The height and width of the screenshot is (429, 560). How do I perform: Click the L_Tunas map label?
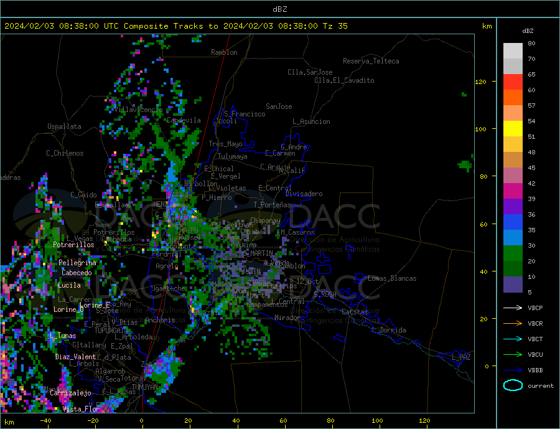click(x=63, y=336)
